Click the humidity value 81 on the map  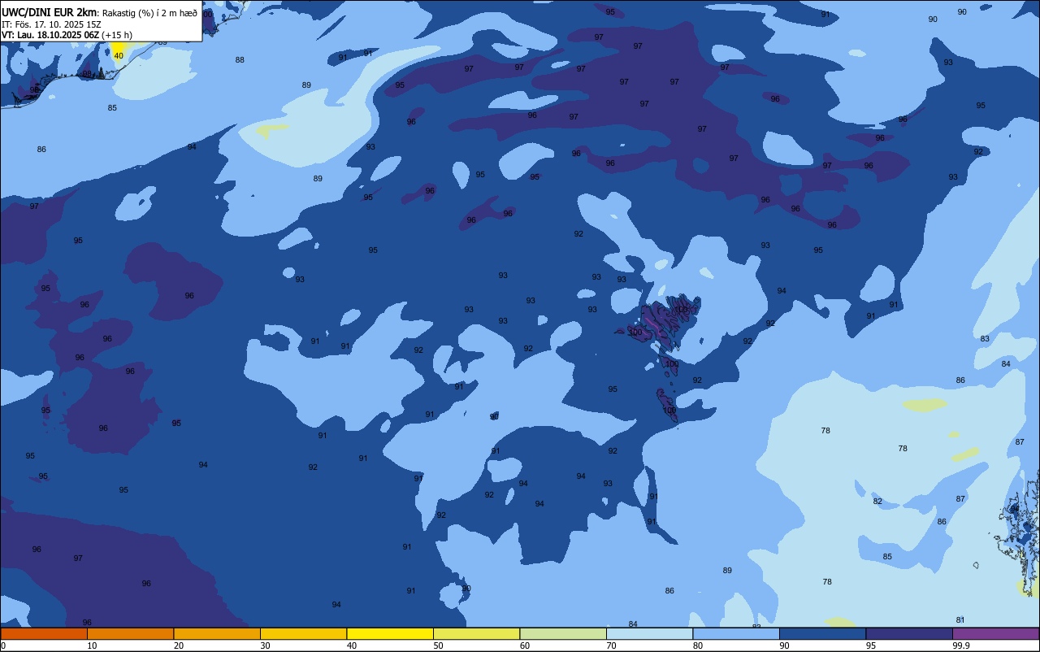pos(960,619)
